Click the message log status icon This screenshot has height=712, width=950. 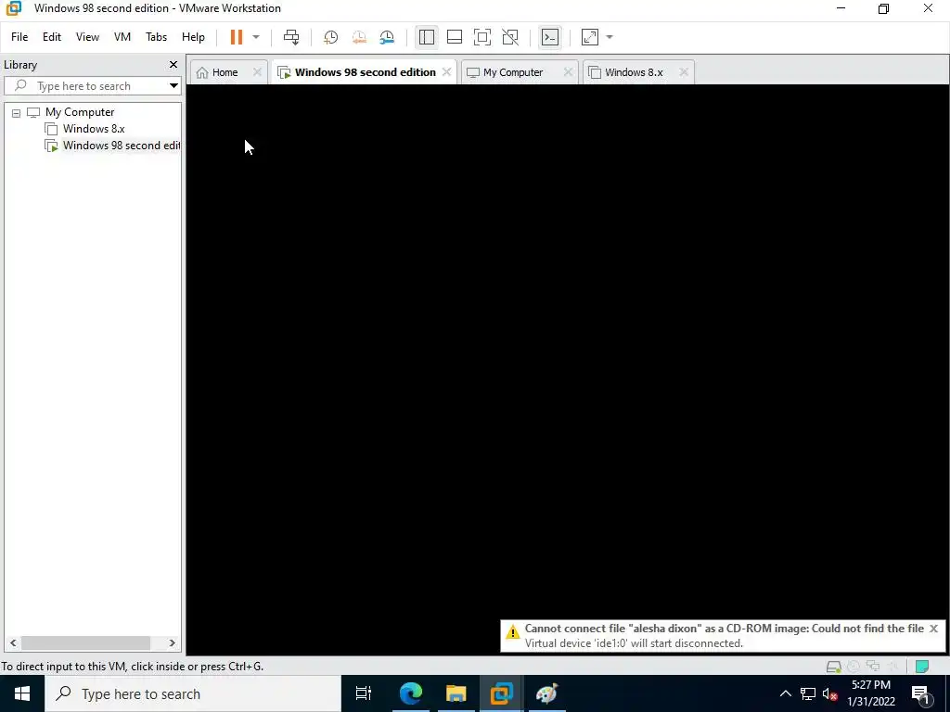(x=922, y=667)
